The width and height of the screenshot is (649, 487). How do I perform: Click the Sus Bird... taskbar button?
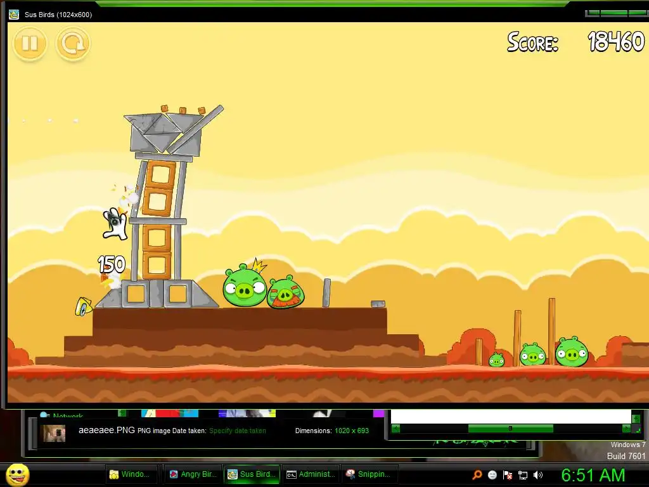[x=252, y=474]
